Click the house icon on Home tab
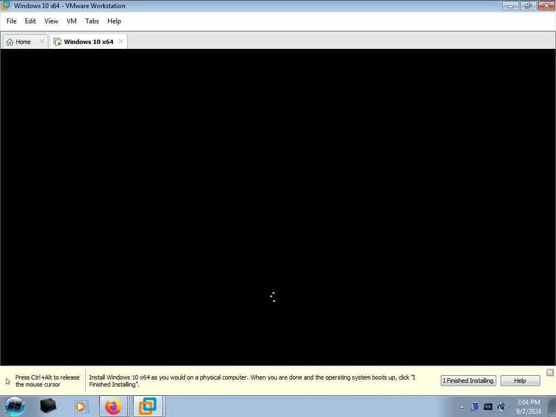 coord(10,42)
